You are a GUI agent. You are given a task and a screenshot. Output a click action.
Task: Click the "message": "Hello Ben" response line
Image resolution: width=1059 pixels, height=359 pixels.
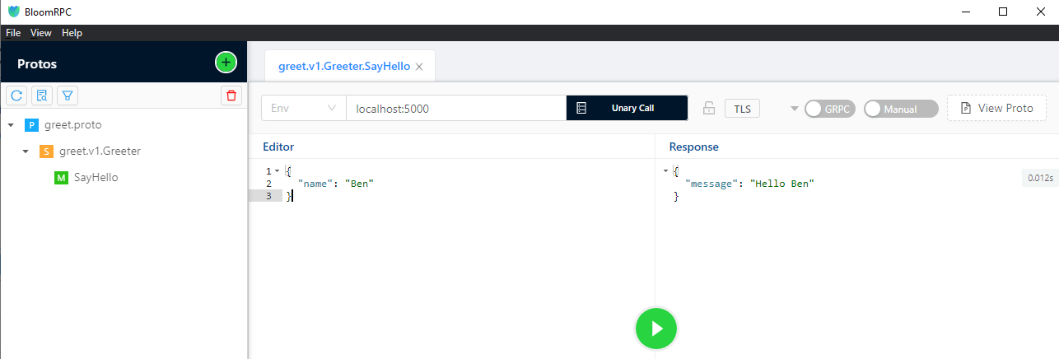749,184
